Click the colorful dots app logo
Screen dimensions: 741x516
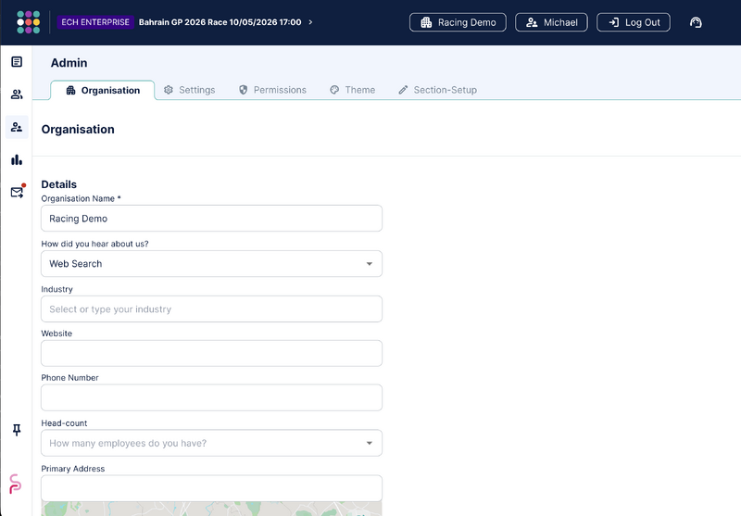point(29,22)
